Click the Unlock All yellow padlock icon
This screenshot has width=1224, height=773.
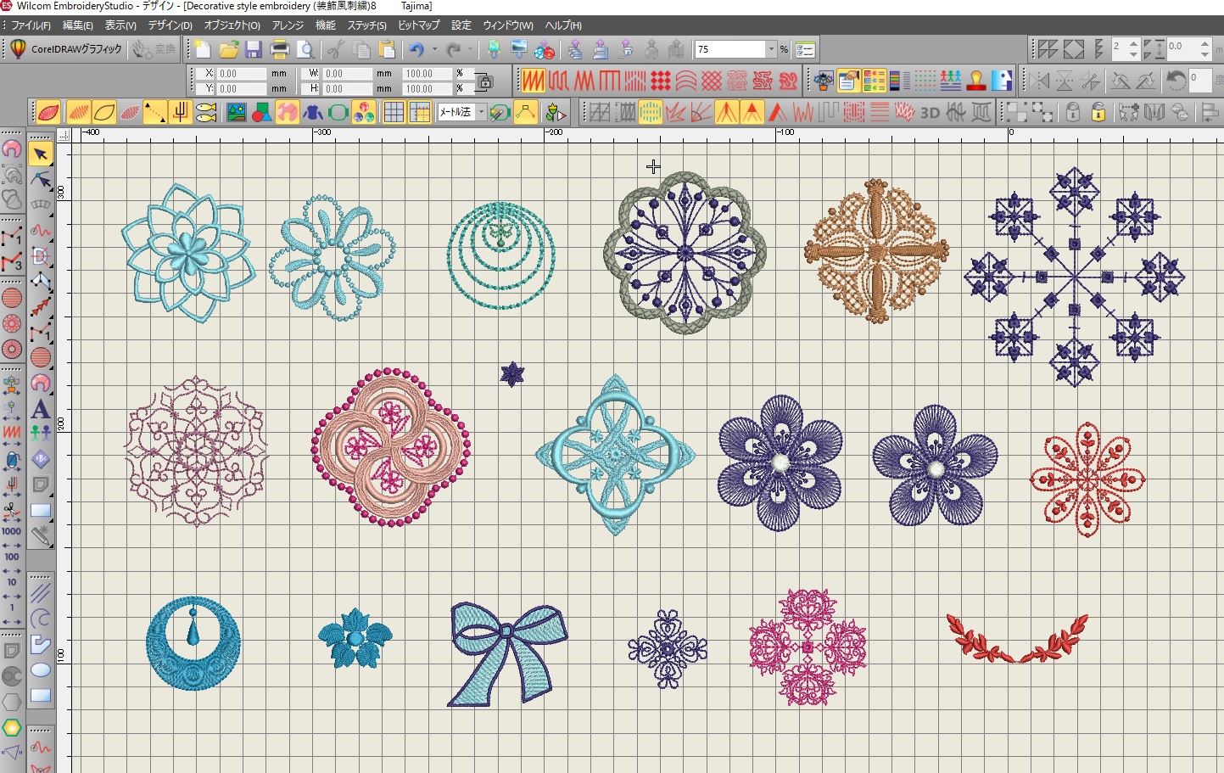pos(1098,112)
